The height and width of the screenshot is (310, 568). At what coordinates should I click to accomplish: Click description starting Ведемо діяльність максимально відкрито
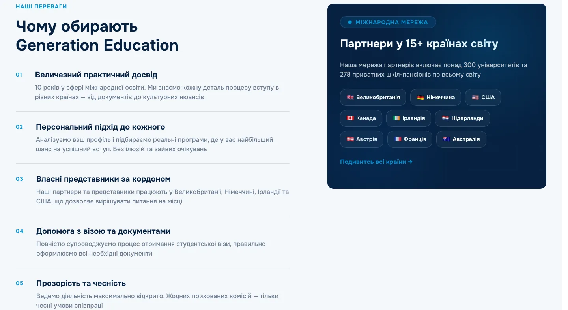157,301
